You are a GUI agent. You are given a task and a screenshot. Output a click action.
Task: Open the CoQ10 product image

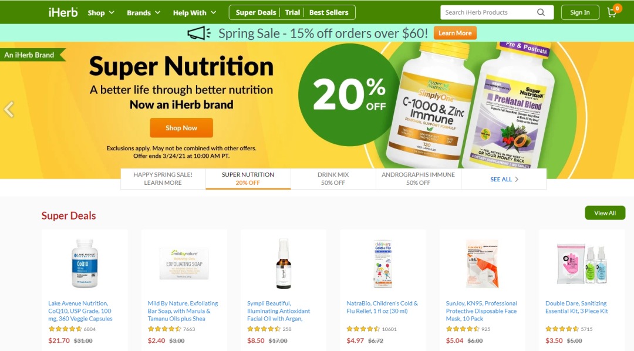pos(85,263)
